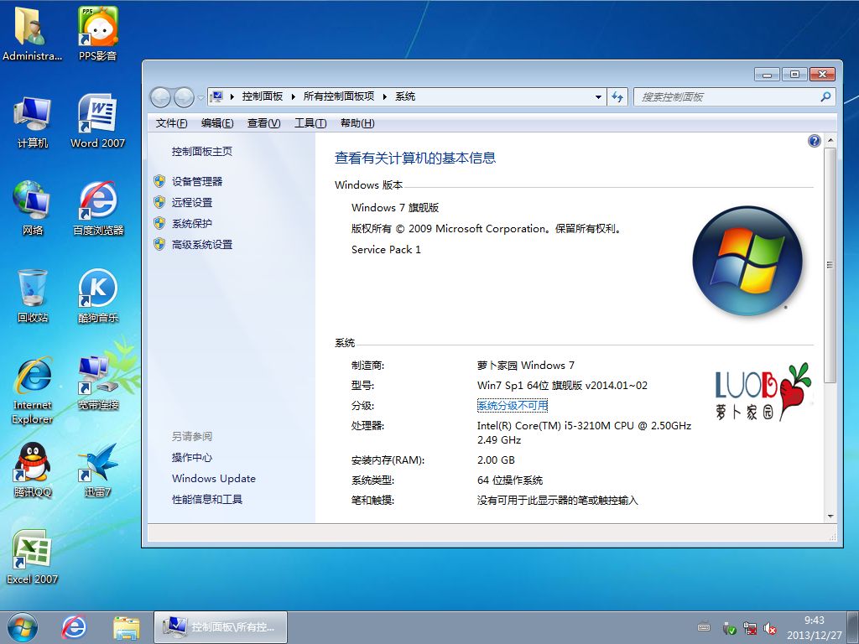Click the 控制面板 breadcrumb in the address bar
Viewport: 859px width, 644px height.
pos(263,97)
